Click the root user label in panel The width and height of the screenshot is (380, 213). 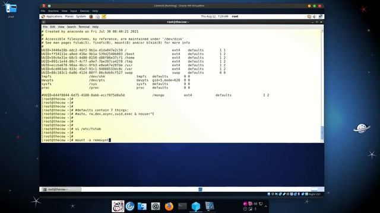pos(235,17)
